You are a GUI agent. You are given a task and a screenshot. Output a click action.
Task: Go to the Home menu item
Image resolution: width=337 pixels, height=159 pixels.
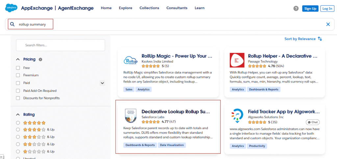tap(106, 8)
